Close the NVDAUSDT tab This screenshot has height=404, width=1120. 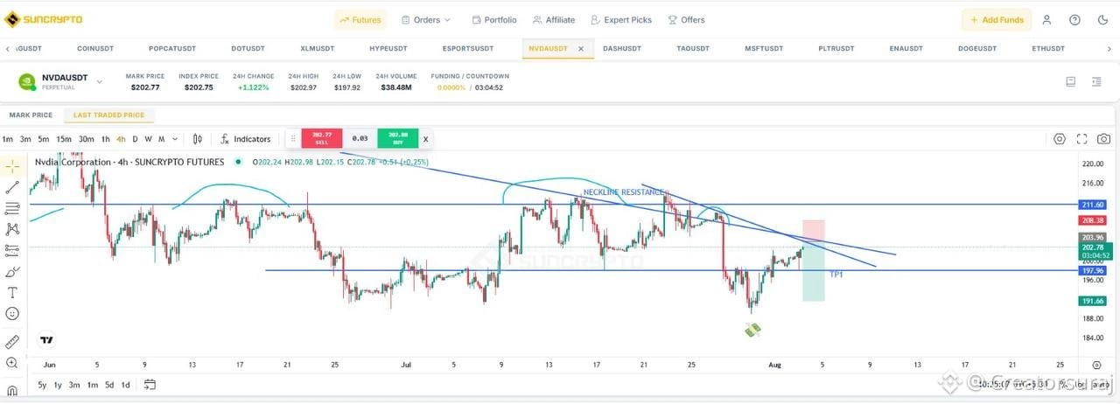point(581,48)
